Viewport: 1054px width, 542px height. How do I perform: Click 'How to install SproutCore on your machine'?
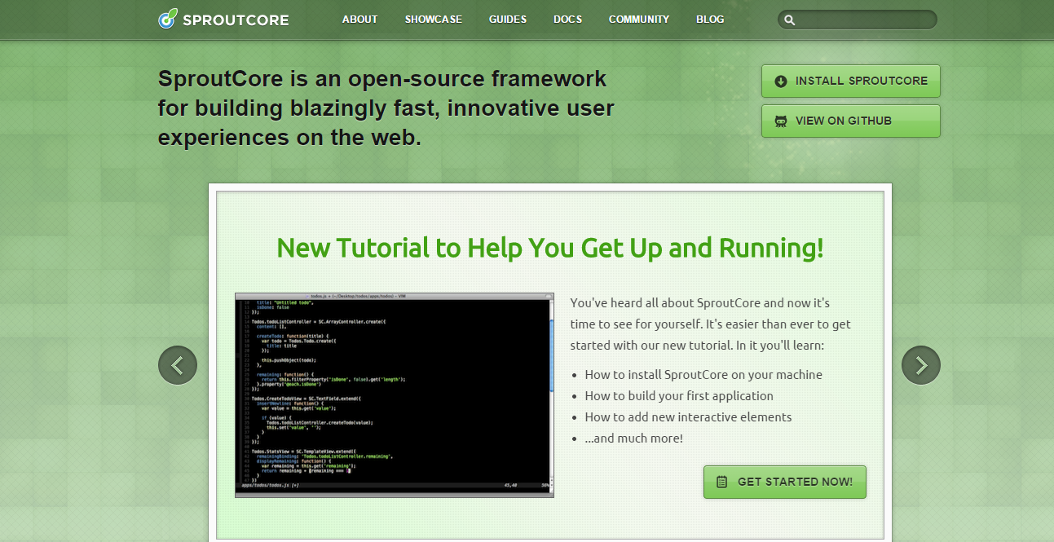tap(703, 375)
